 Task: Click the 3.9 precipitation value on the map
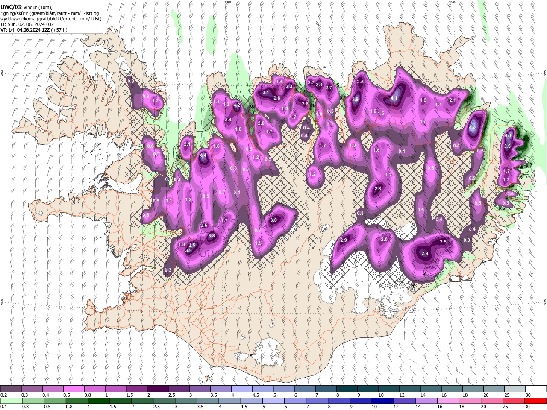(355, 99)
